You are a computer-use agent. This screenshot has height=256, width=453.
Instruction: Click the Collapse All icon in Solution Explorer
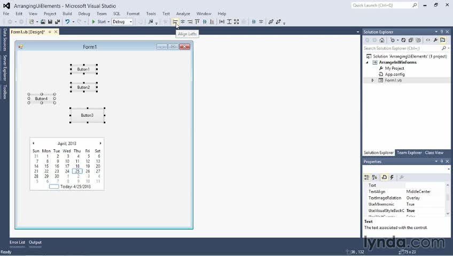pyautogui.click(x=410, y=40)
